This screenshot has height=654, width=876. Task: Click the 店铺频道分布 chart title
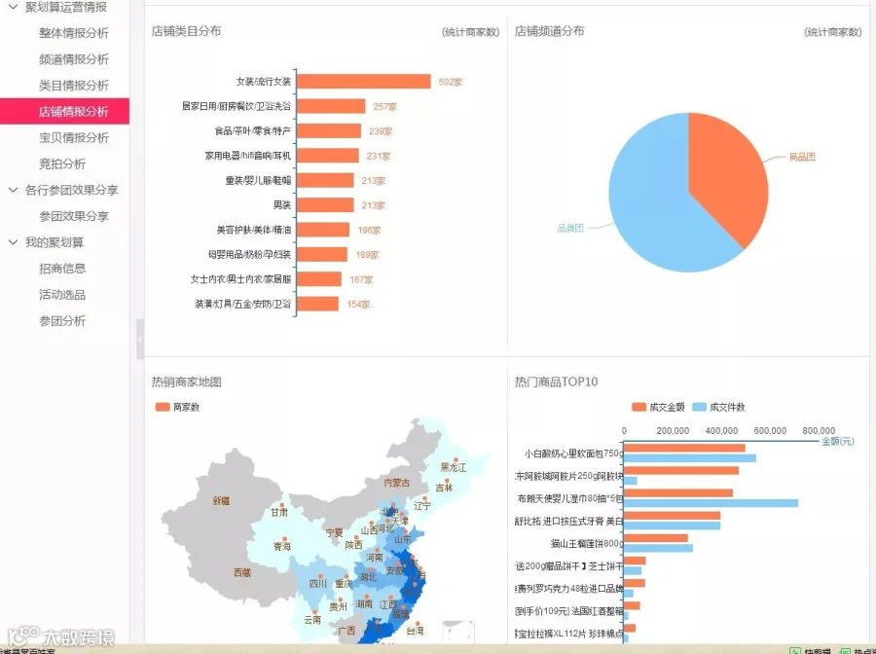click(x=550, y=31)
